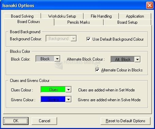Select the File Handling tab

(101, 16)
